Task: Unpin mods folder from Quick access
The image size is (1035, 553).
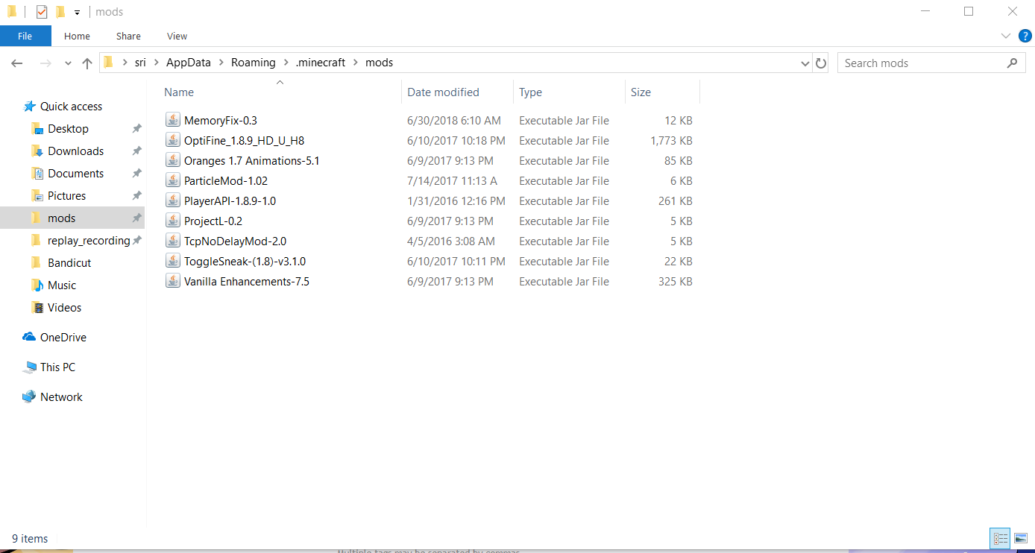Action: (x=136, y=218)
